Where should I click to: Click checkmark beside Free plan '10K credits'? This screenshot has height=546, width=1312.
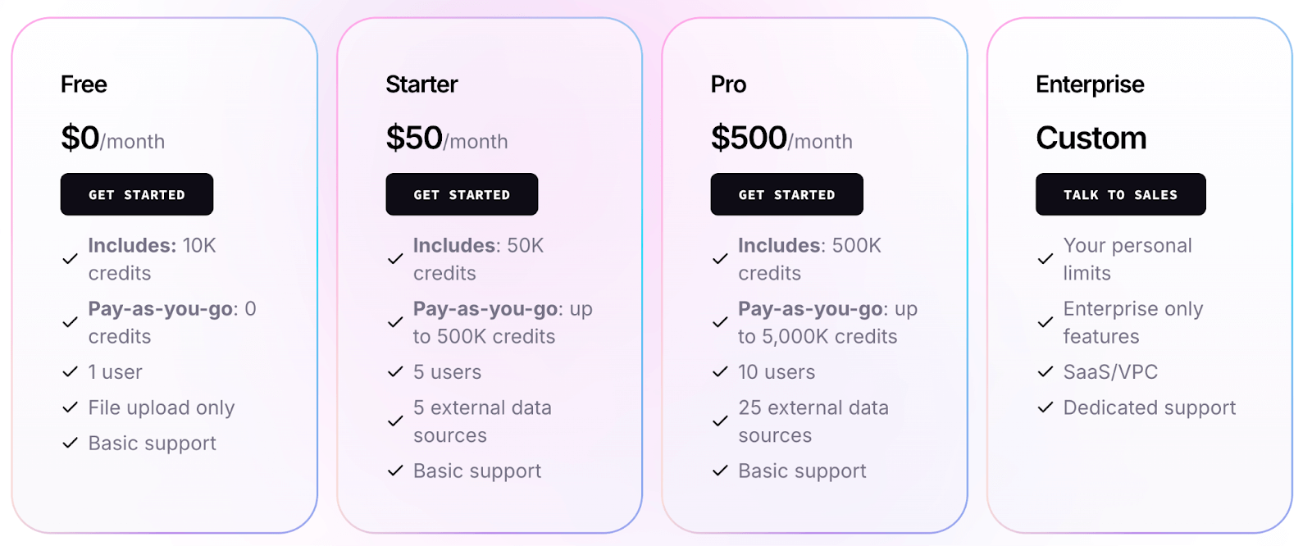point(71,259)
